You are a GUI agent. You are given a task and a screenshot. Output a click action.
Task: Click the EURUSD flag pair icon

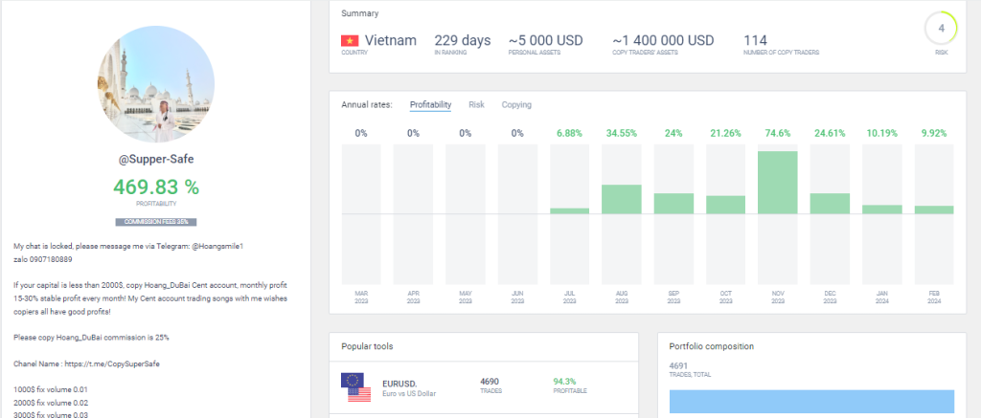coord(356,386)
